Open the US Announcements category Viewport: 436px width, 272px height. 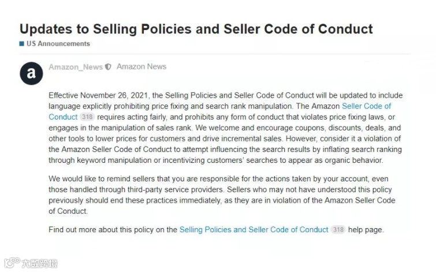[x=58, y=44]
